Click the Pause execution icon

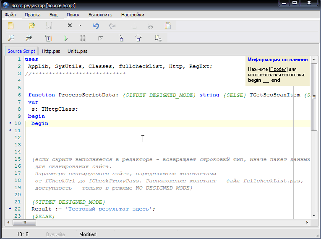(x=83, y=38)
